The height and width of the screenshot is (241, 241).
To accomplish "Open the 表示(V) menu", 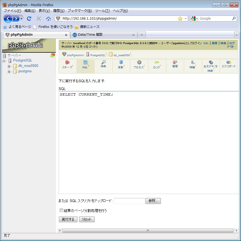I will [44, 11].
